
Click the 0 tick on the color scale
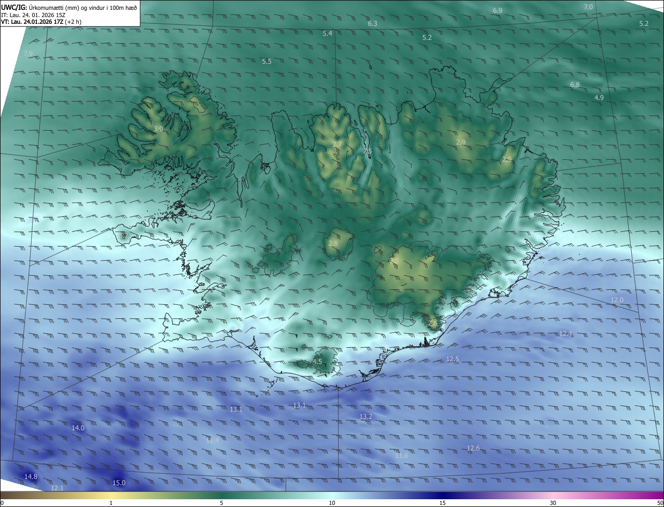[2, 503]
